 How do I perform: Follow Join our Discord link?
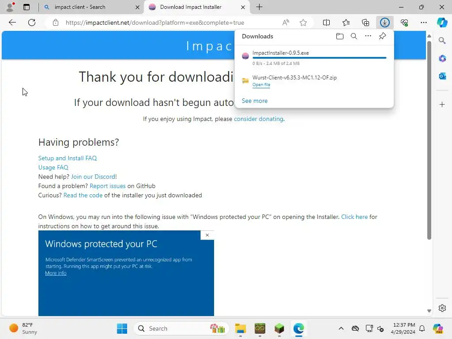coord(93,177)
